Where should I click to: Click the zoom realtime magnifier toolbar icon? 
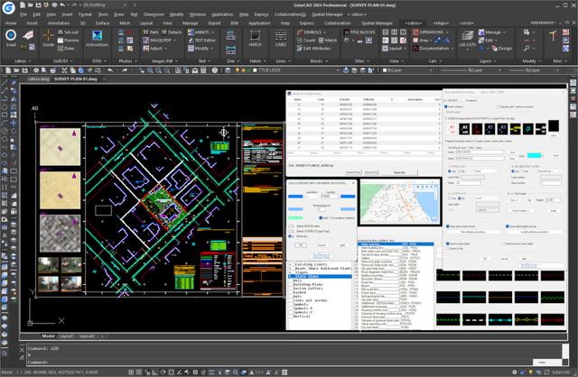tap(150, 70)
